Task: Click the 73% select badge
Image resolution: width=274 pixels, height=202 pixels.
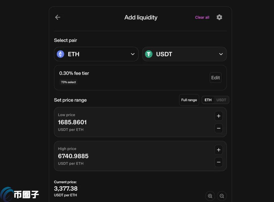Action: point(68,82)
